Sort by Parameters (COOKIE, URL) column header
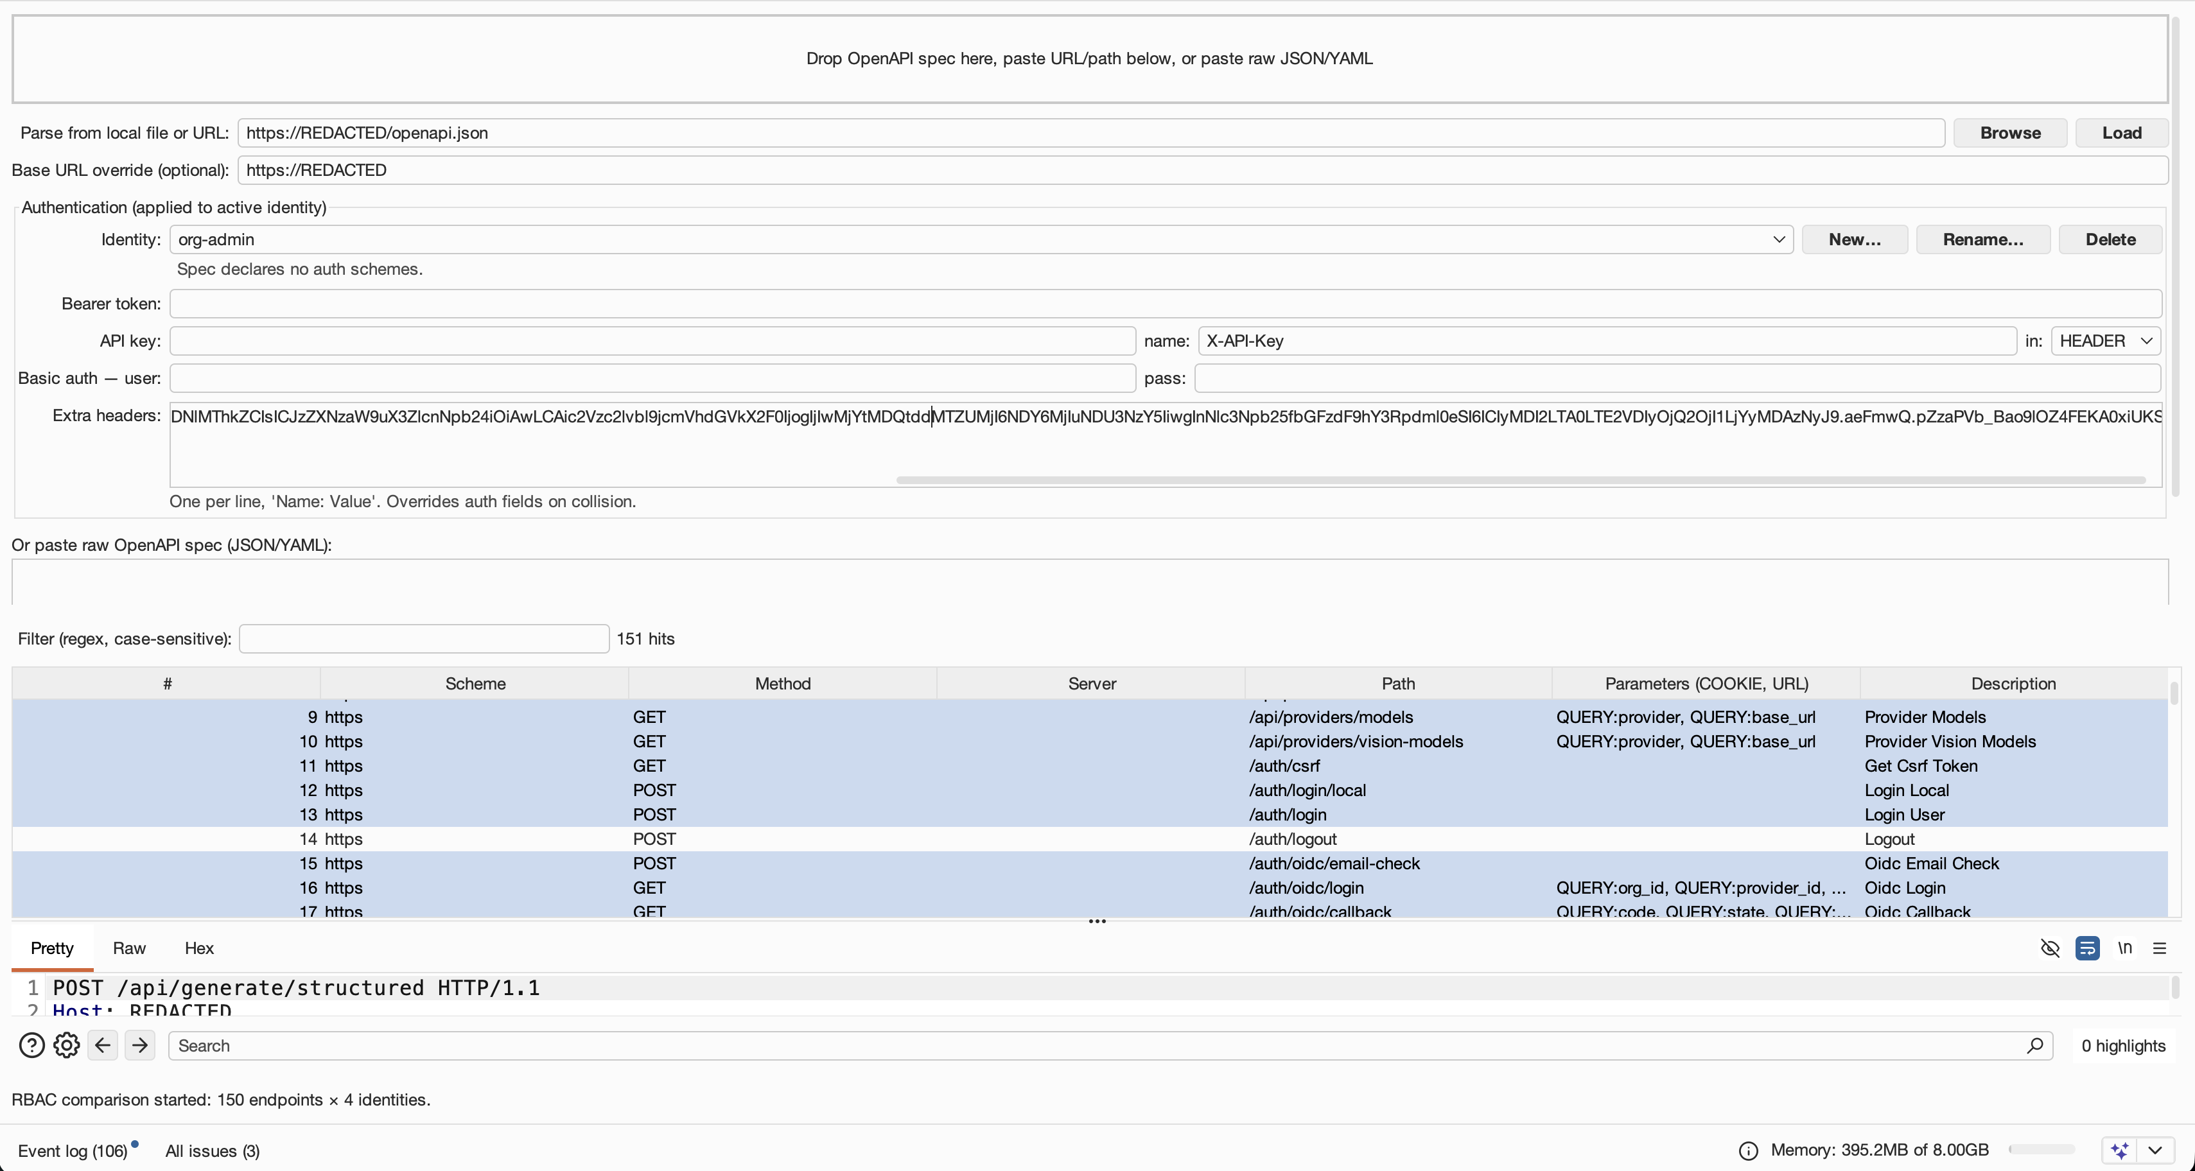Viewport: 2195px width, 1171px height. coord(1706,684)
